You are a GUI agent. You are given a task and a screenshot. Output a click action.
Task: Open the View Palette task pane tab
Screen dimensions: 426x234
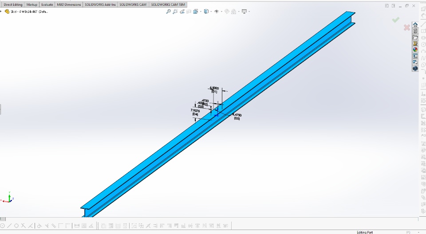(x=415, y=43)
